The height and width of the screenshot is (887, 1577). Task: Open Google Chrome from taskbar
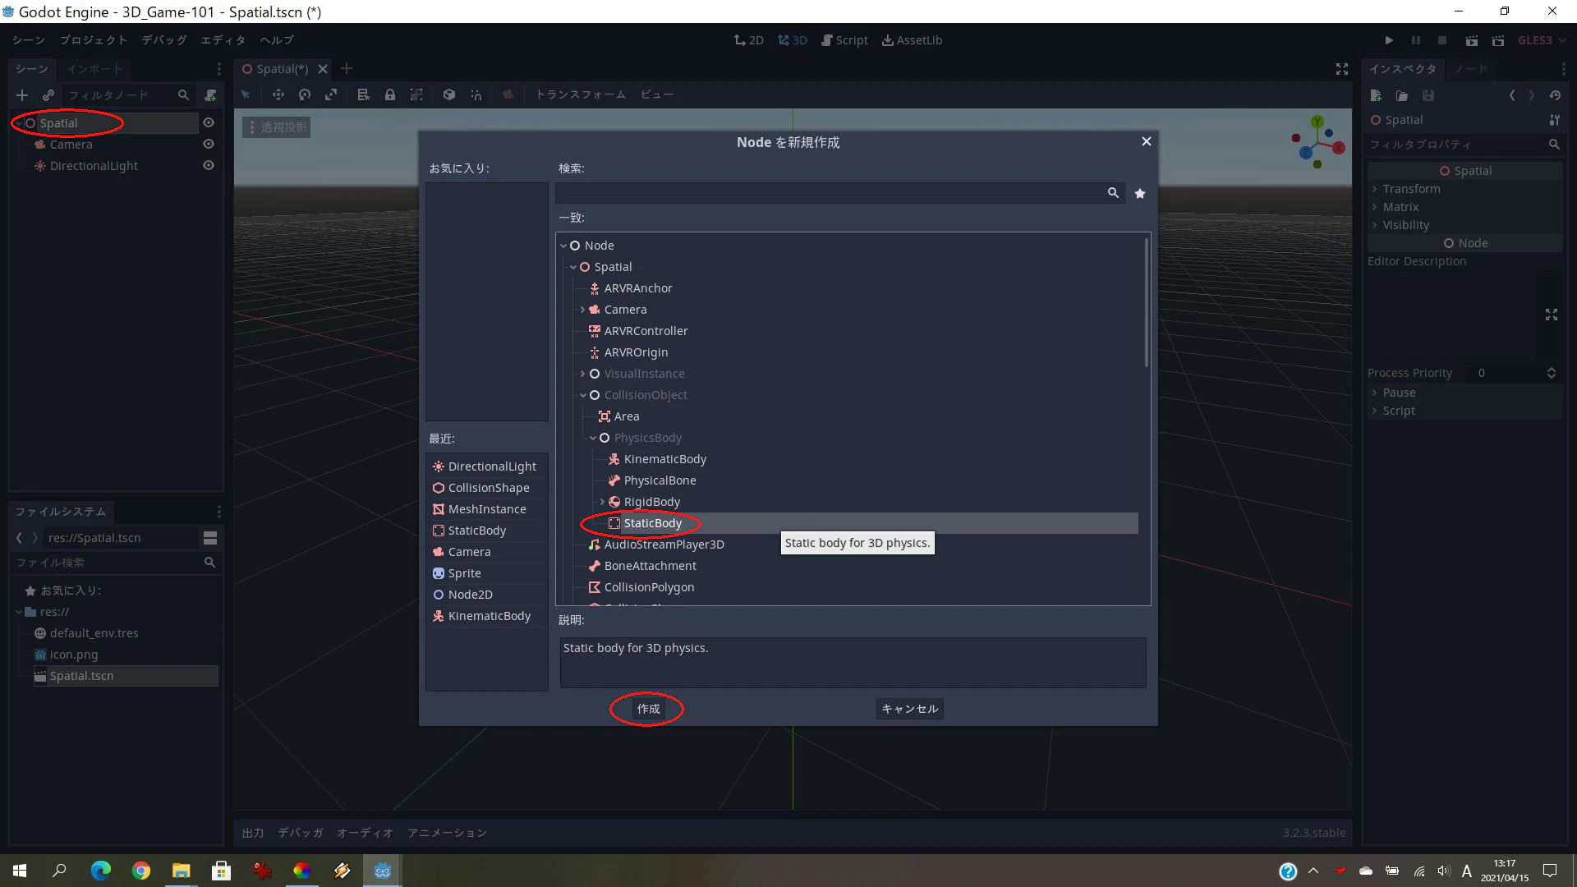pos(141,871)
